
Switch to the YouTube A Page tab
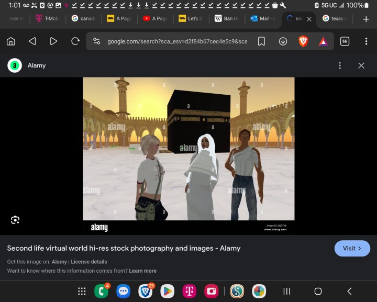pos(156,18)
